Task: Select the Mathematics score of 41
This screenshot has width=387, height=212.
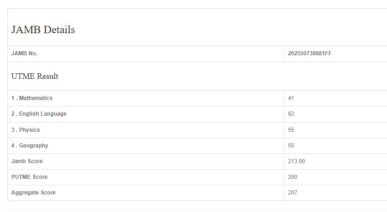Action: point(291,98)
